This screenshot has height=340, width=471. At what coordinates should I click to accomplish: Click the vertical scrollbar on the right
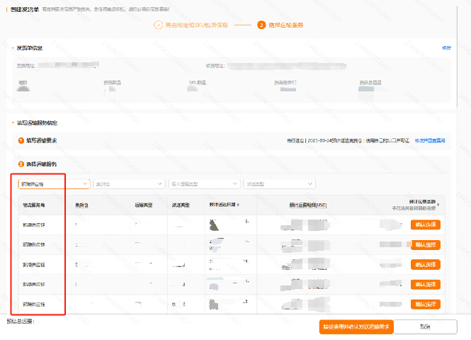click(x=457, y=57)
